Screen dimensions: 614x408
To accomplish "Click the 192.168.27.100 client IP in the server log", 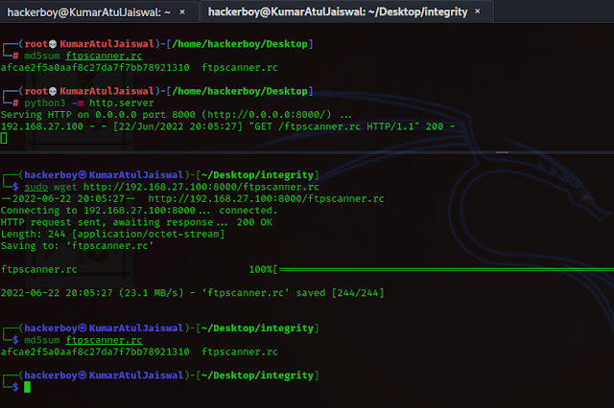I will point(42,126).
